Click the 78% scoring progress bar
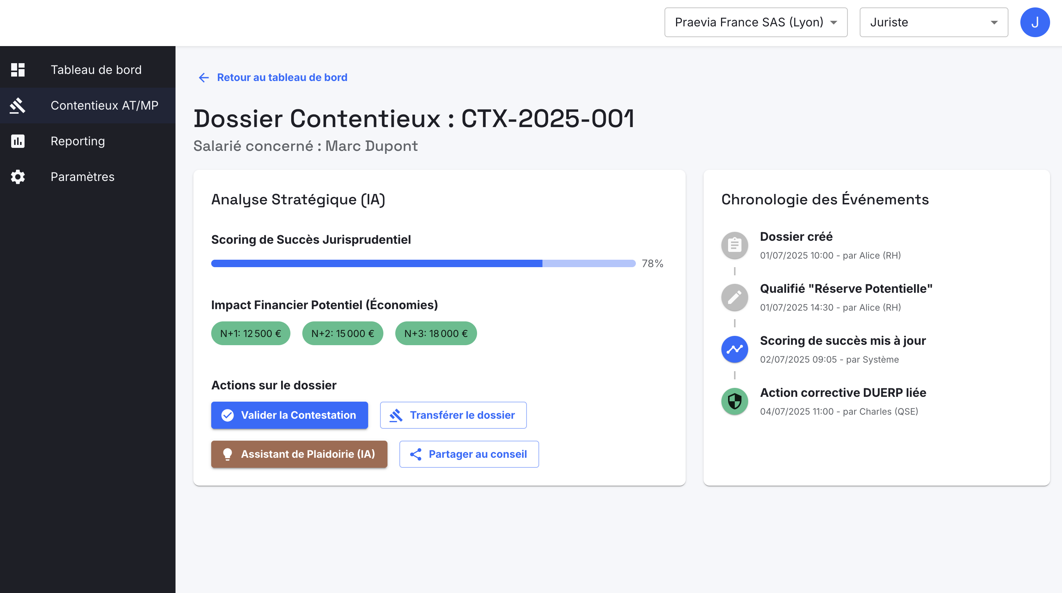 click(423, 263)
